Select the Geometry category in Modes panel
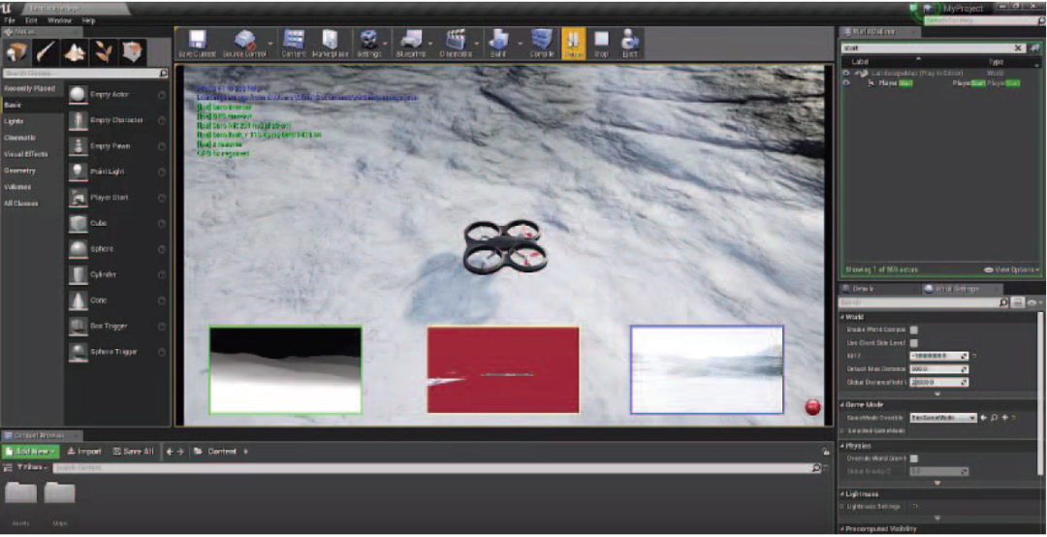This screenshot has width=1047, height=537. click(20, 171)
